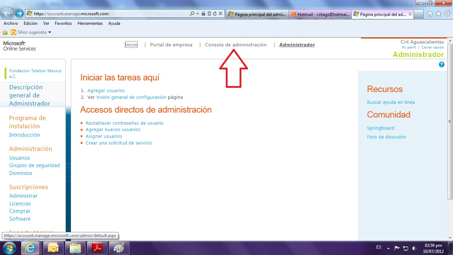Click the security lock icon in address bar
Screen dimensions: 453x255
point(203,14)
